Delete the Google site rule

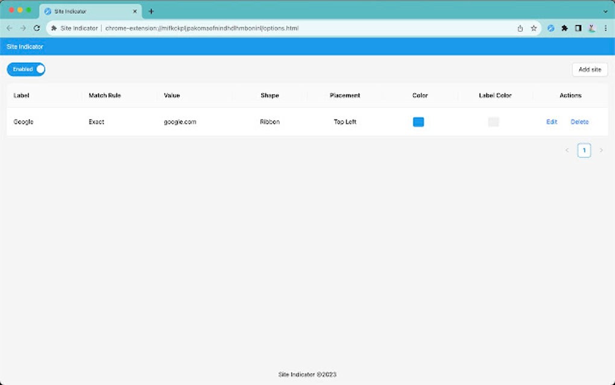(579, 121)
